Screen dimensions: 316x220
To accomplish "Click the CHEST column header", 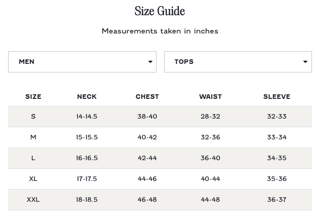I will [147, 96].
